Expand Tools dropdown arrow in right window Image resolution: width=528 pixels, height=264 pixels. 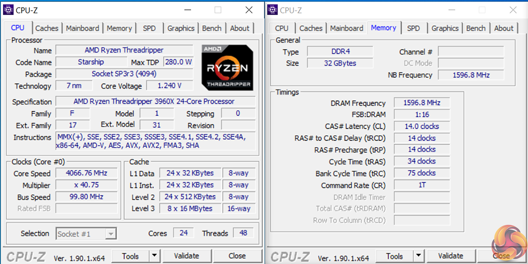[419, 256]
